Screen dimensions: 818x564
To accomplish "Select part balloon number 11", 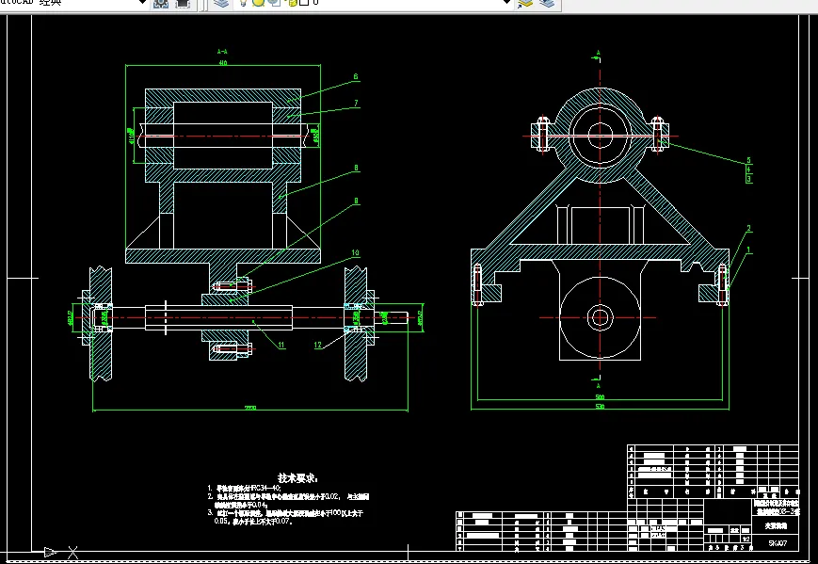I will coord(281,345).
